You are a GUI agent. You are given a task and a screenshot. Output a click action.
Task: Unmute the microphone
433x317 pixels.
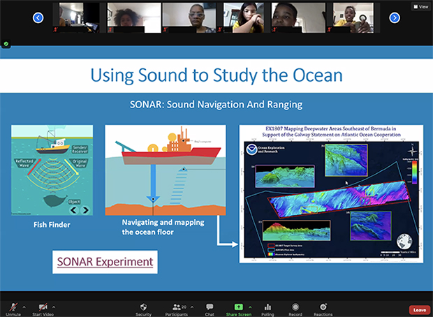13,308
